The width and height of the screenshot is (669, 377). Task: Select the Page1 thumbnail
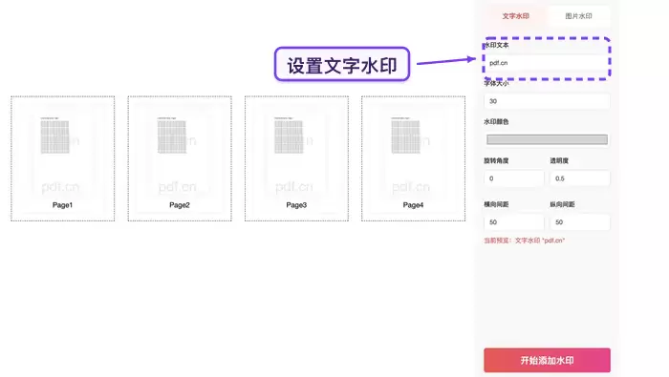point(63,158)
